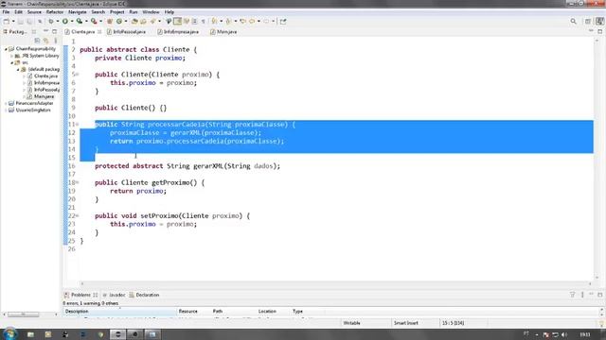This screenshot has height=340, width=606.
Task: Click the Open Perspective icon
Action: pos(588,21)
